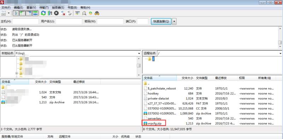Screen dimensions: 283x139
Task: Open the 服务器(S) menu
Action: pos(58,7)
